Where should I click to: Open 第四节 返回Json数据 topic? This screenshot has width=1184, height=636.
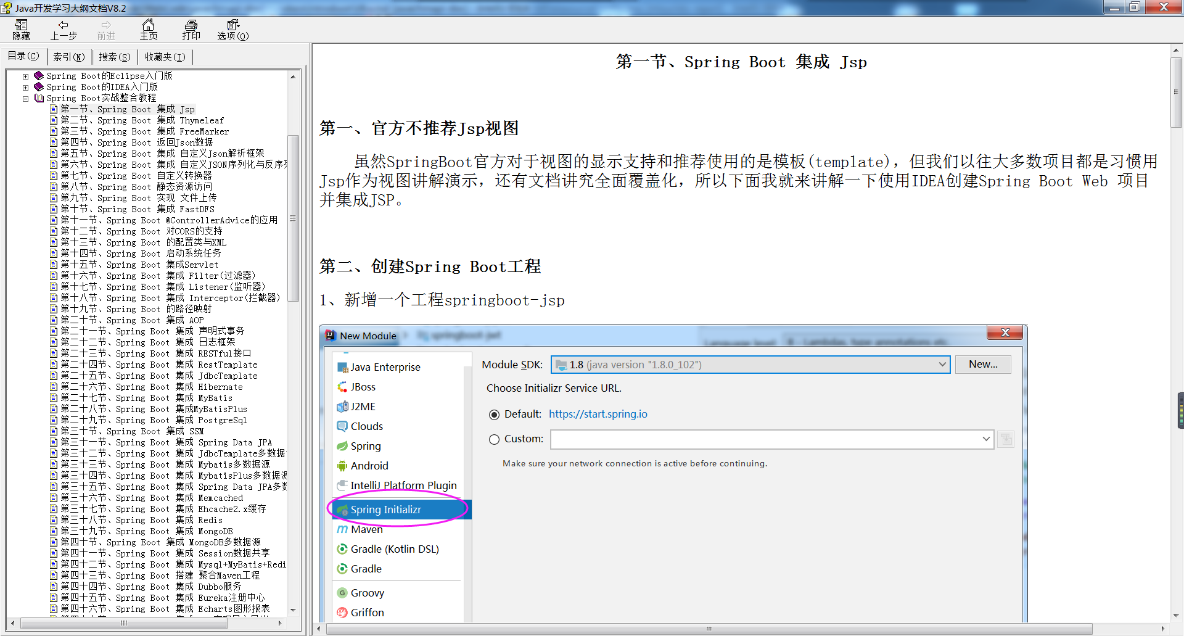tap(136, 142)
